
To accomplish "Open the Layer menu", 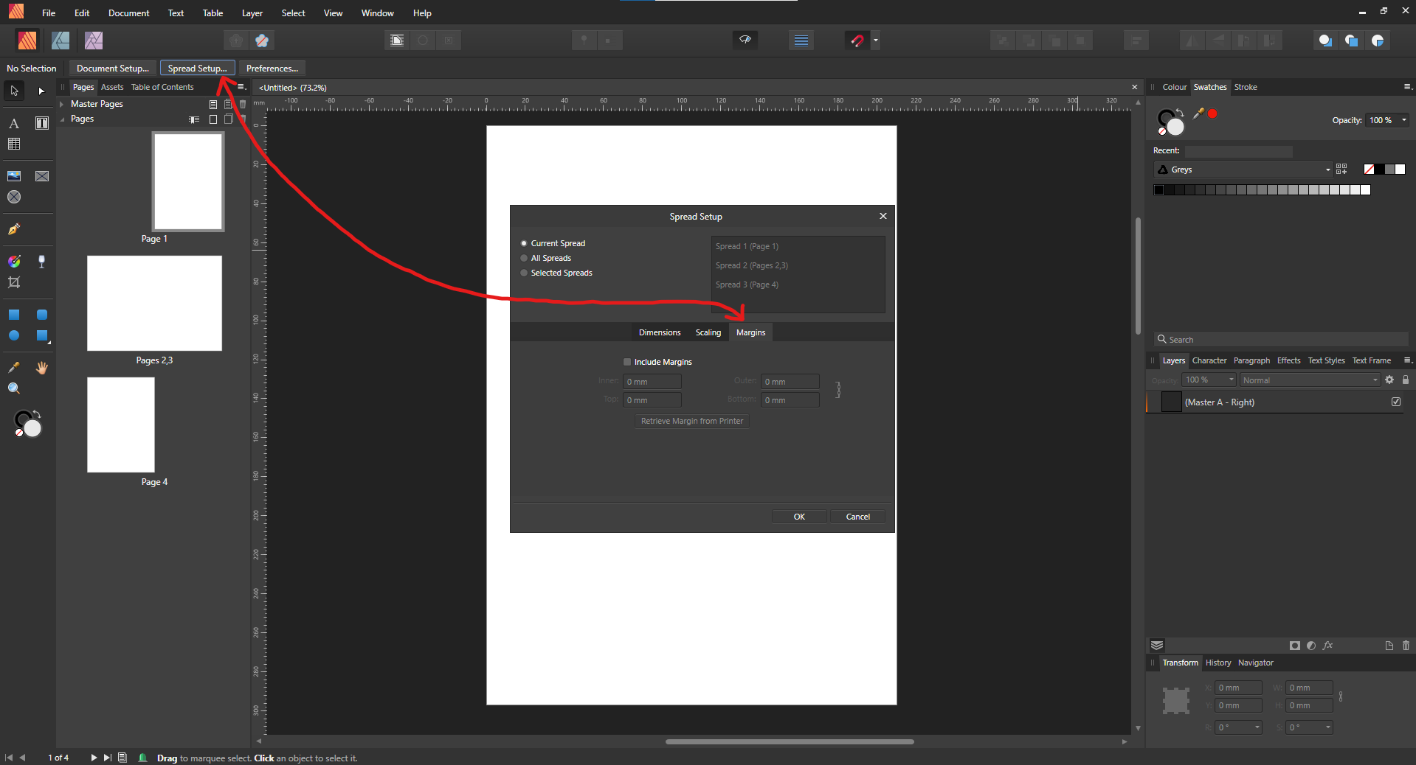I will [x=252, y=13].
